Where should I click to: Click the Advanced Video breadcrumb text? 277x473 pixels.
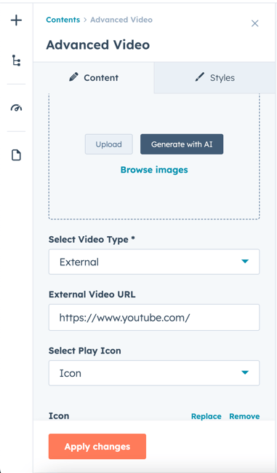121,20
